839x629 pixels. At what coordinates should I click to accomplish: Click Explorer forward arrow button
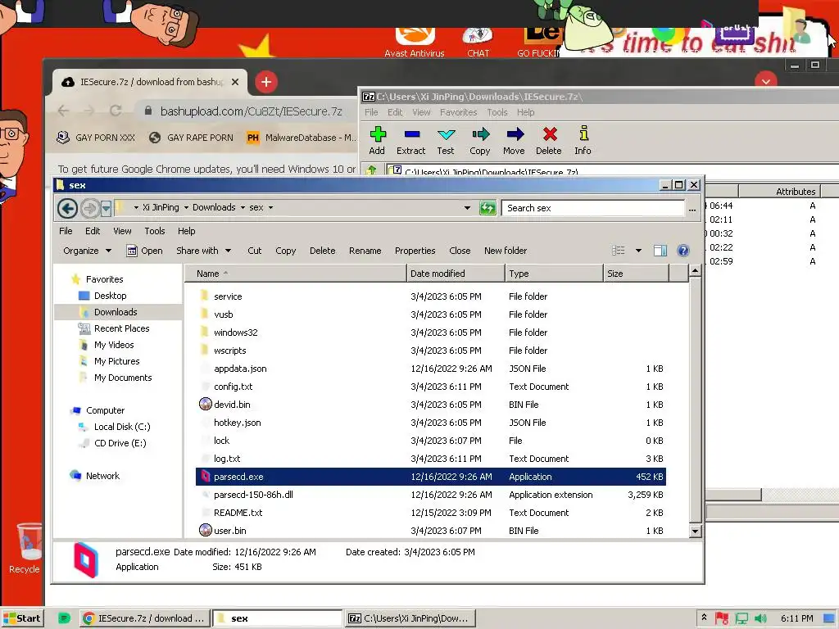coord(89,208)
